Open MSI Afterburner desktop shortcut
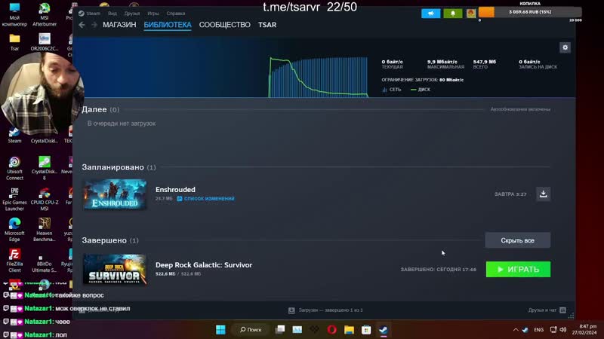604x339 pixels. point(45,14)
